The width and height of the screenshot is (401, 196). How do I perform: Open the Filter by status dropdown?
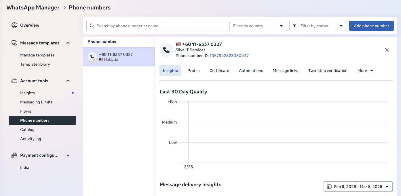click(318, 26)
